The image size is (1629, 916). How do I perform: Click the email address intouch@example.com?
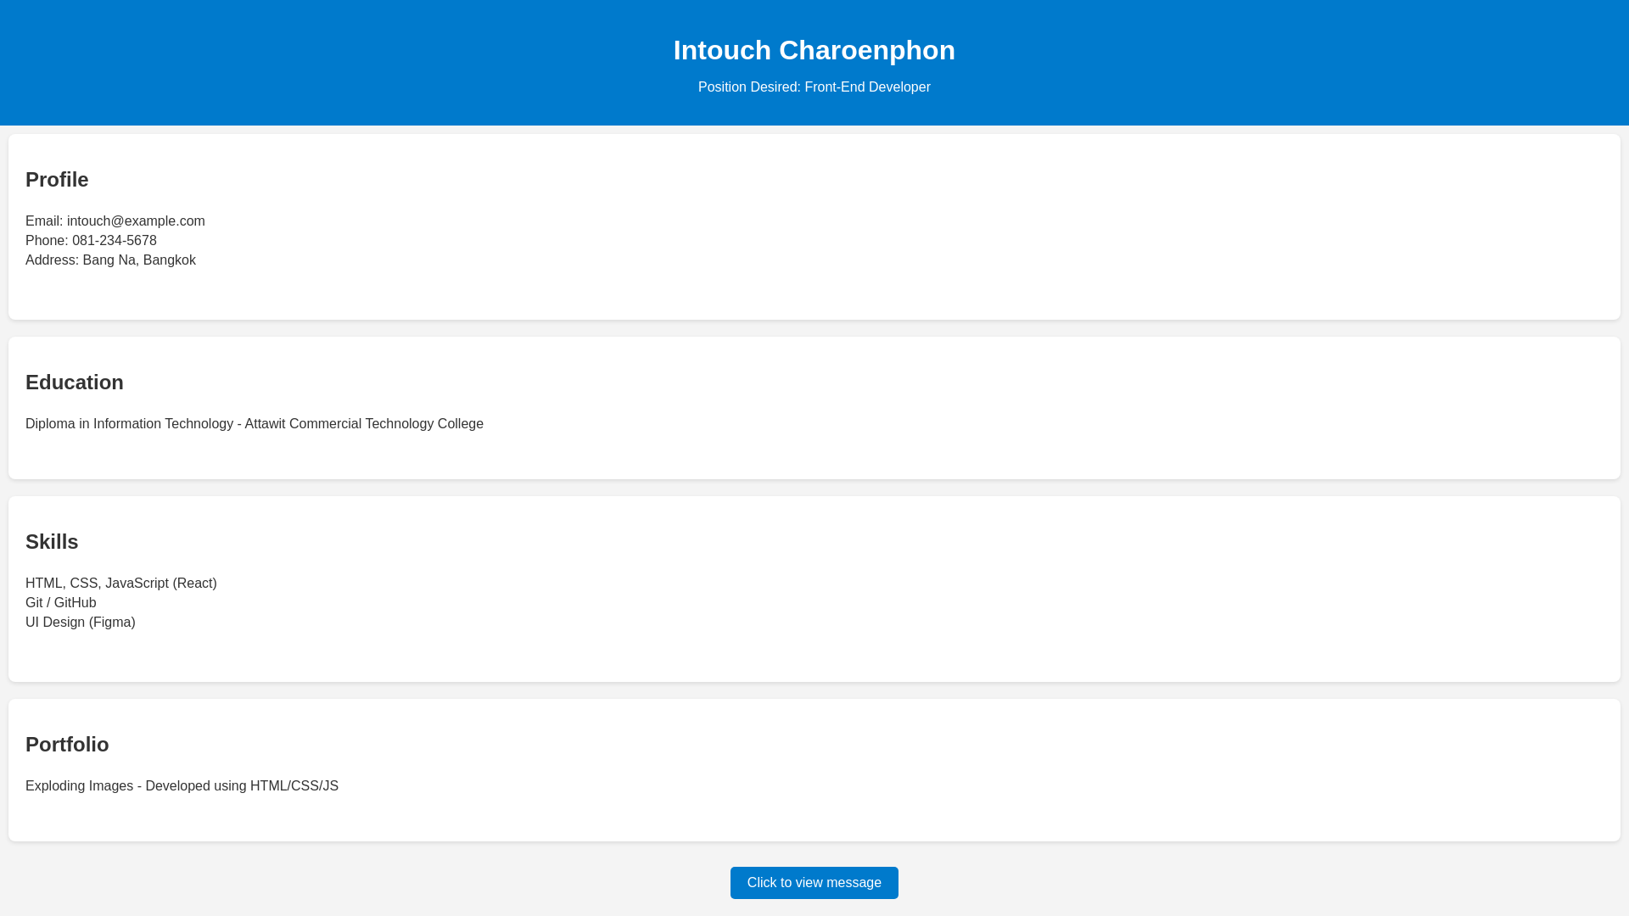[136, 221]
